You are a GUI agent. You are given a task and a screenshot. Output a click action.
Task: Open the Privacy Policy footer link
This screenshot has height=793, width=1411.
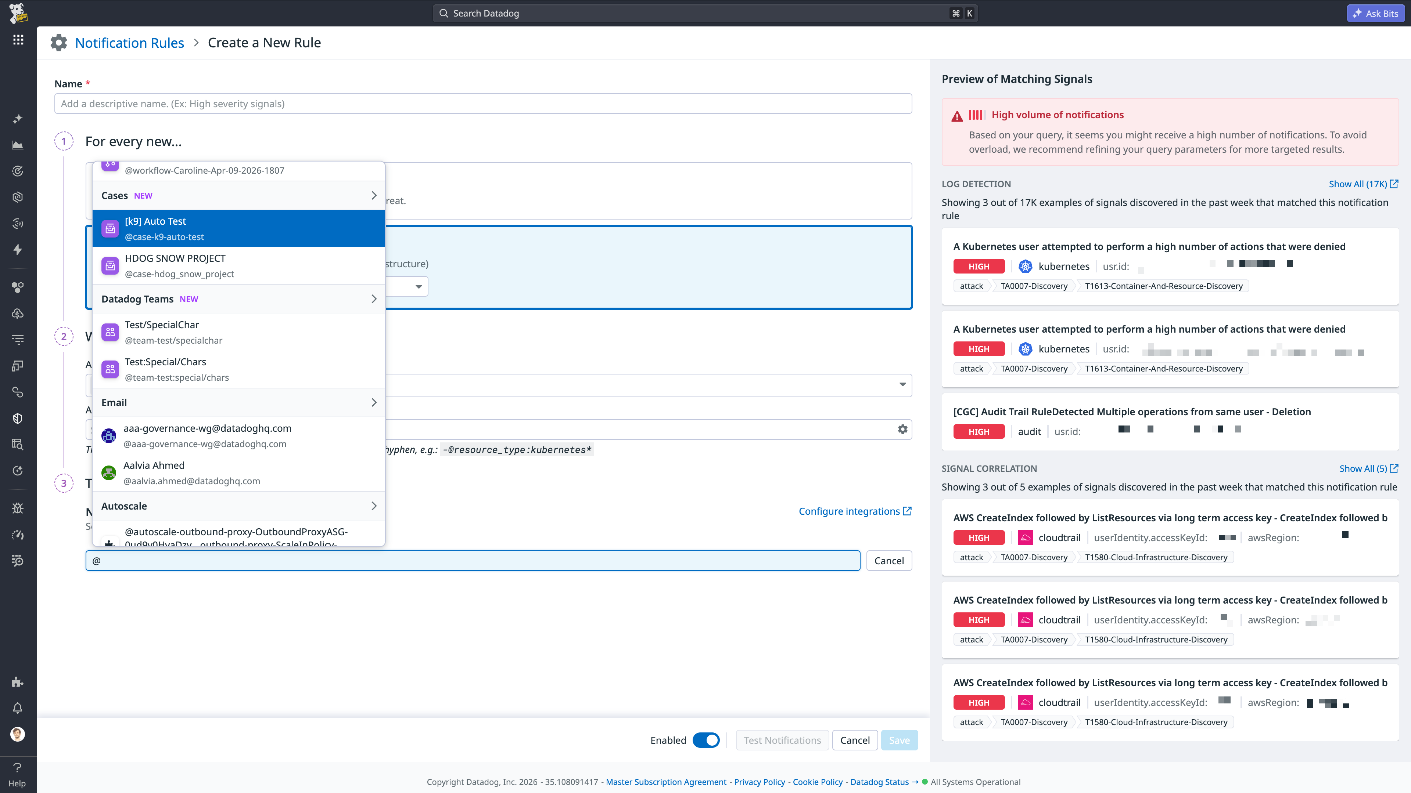tap(759, 782)
